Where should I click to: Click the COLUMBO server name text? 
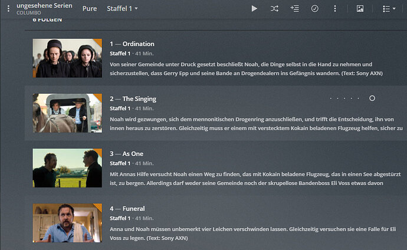(28, 13)
